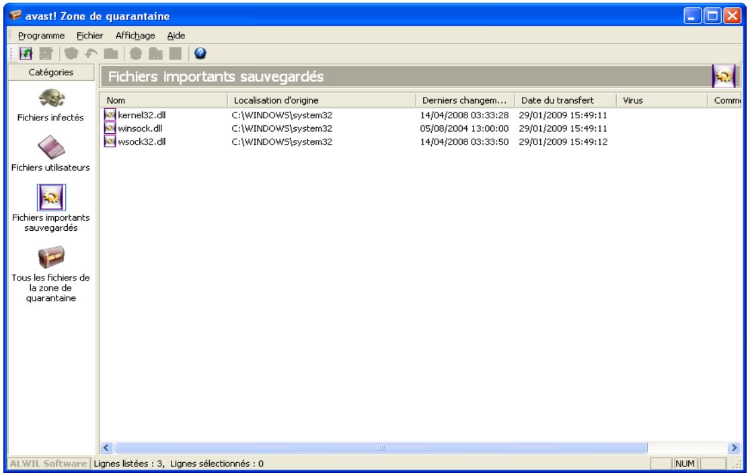The width and height of the screenshot is (750, 473).
Task: Click the Fichiers importants sauvegardés sidebar label
Action: (x=50, y=223)
